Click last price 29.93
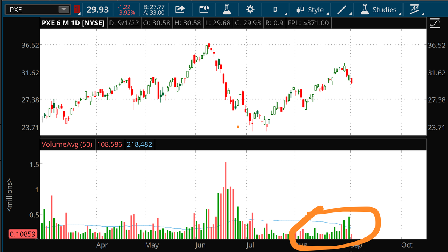 [97, 9]
